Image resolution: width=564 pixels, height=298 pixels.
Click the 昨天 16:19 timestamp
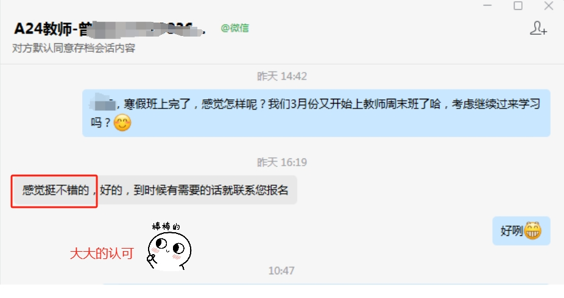281,162
